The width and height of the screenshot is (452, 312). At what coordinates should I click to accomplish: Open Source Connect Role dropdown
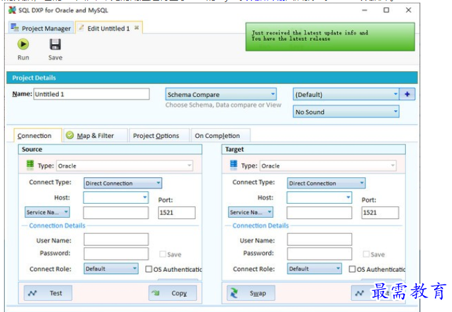[x=111, y=268]
